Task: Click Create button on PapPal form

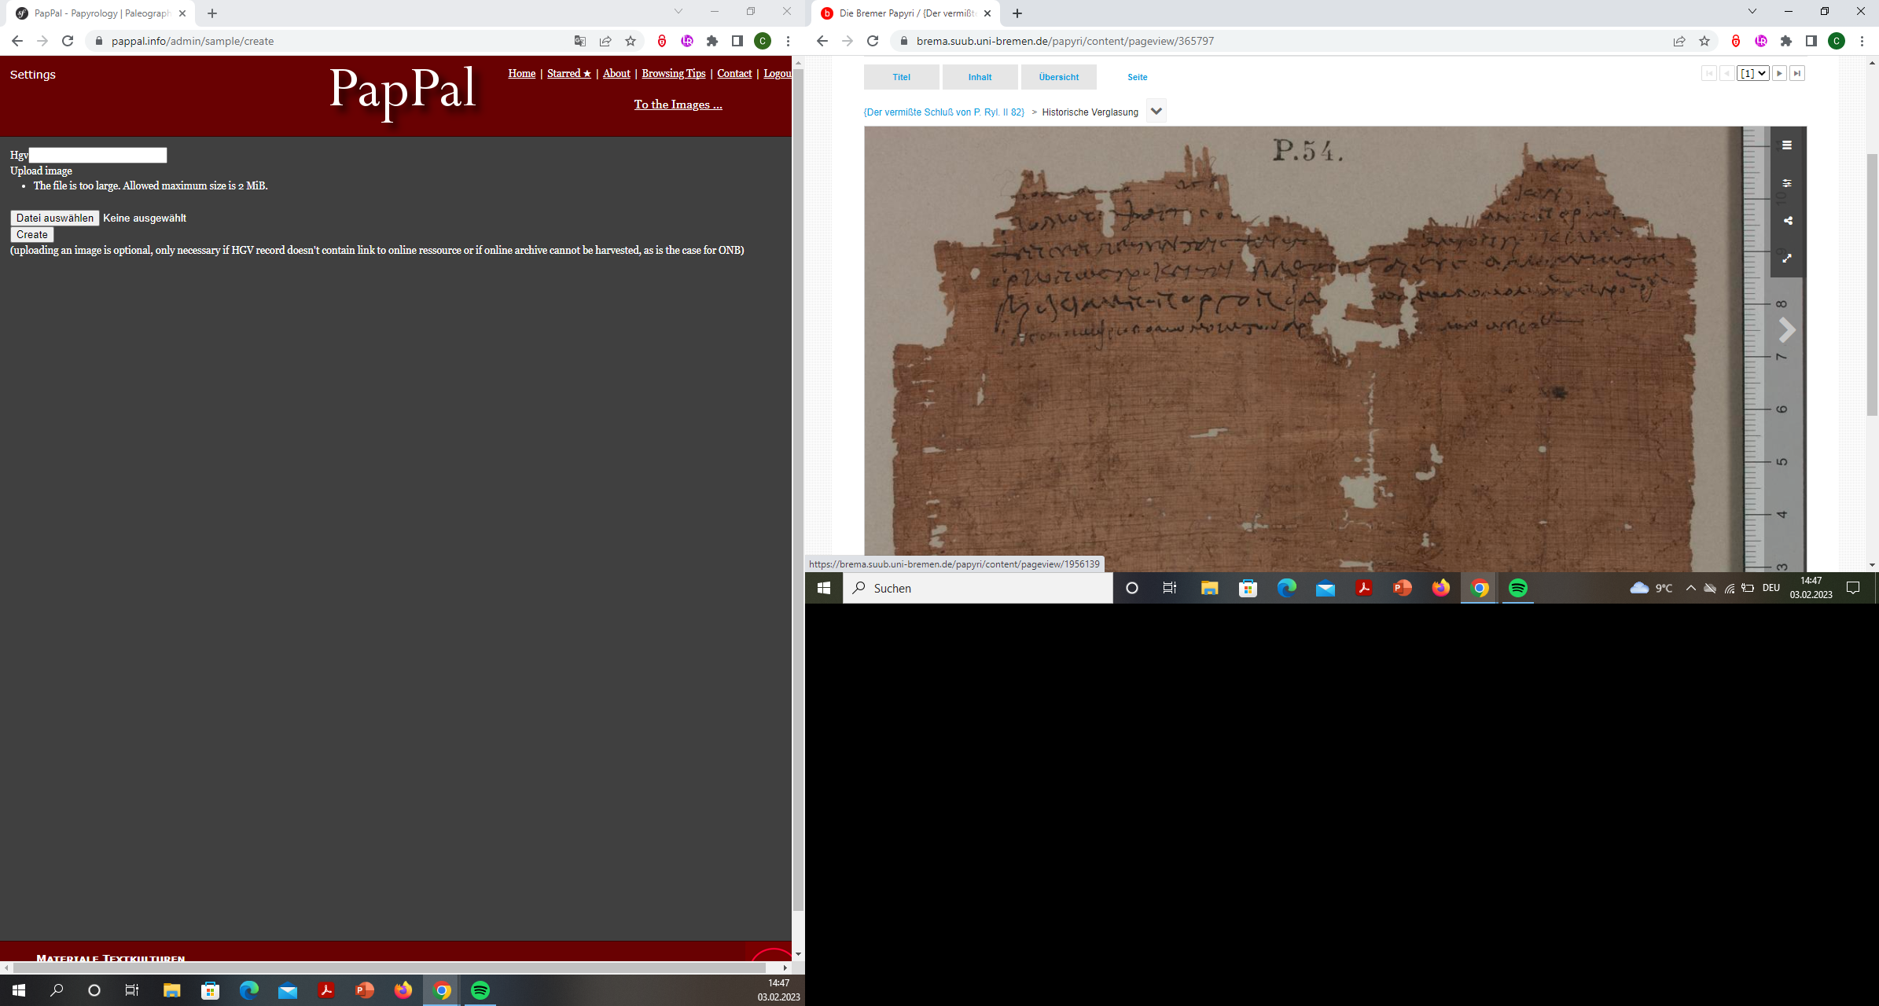Action: tap(32, 234)
